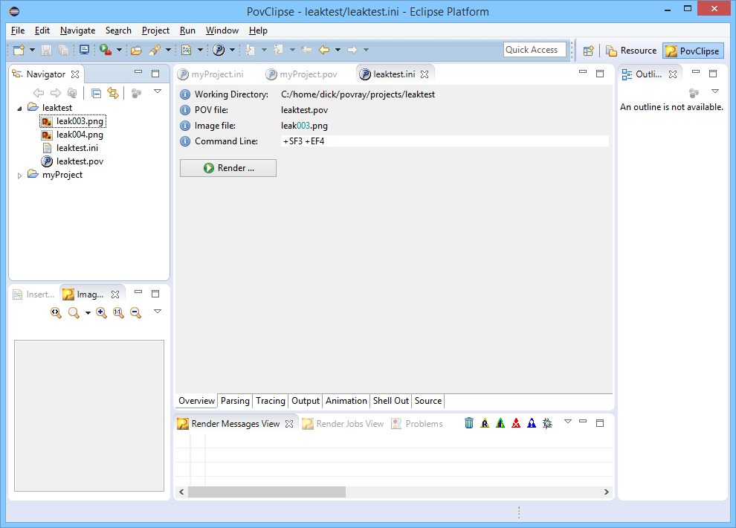Open the Back history dropdown arrow

tap(338, 50)
